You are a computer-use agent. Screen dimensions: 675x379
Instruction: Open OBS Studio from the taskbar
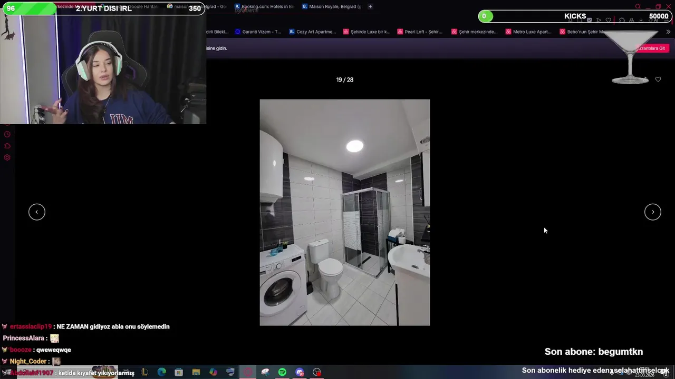(317, 372)
